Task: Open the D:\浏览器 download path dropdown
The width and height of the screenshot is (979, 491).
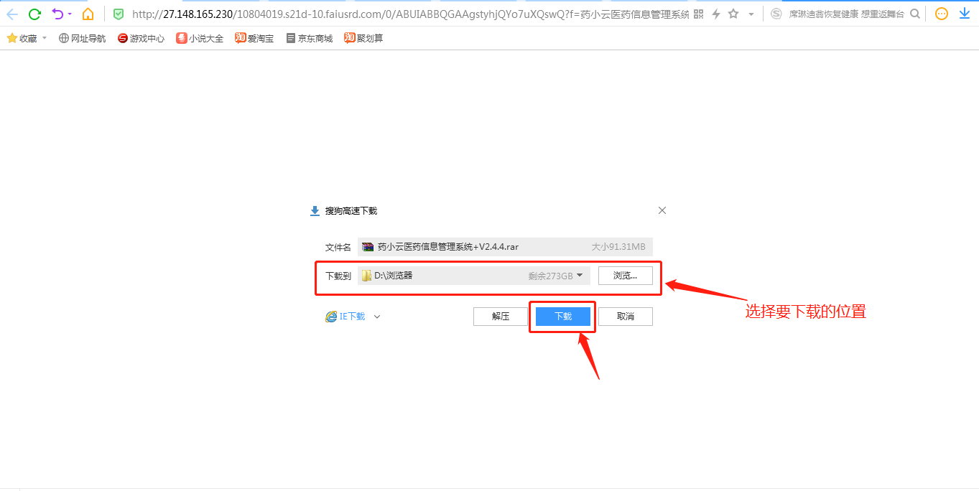Action: pos(474,276)
